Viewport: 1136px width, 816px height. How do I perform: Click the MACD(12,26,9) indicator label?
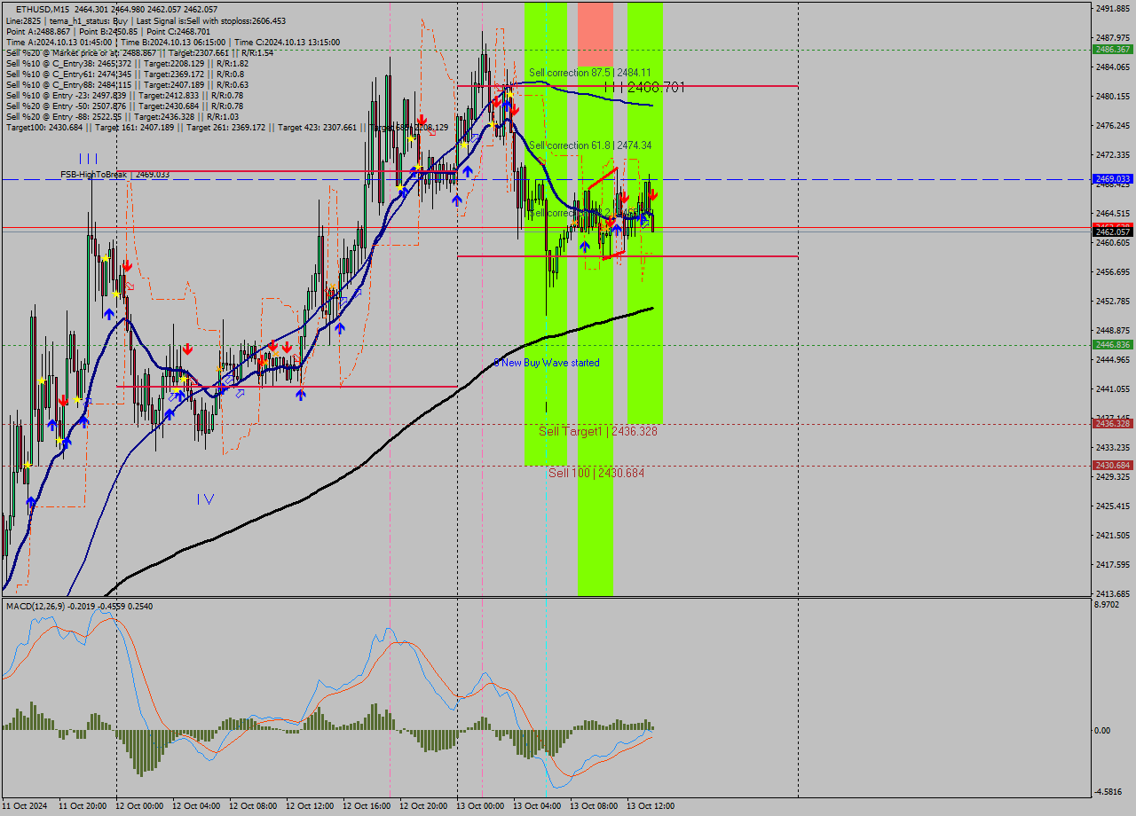(x=79, y=606)
